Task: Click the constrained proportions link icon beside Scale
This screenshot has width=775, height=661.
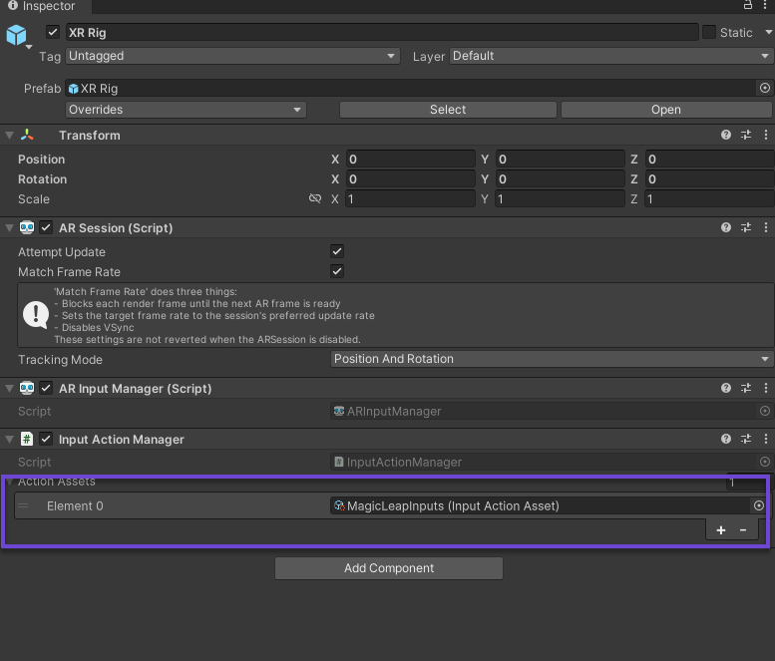Action: point(315,199)
